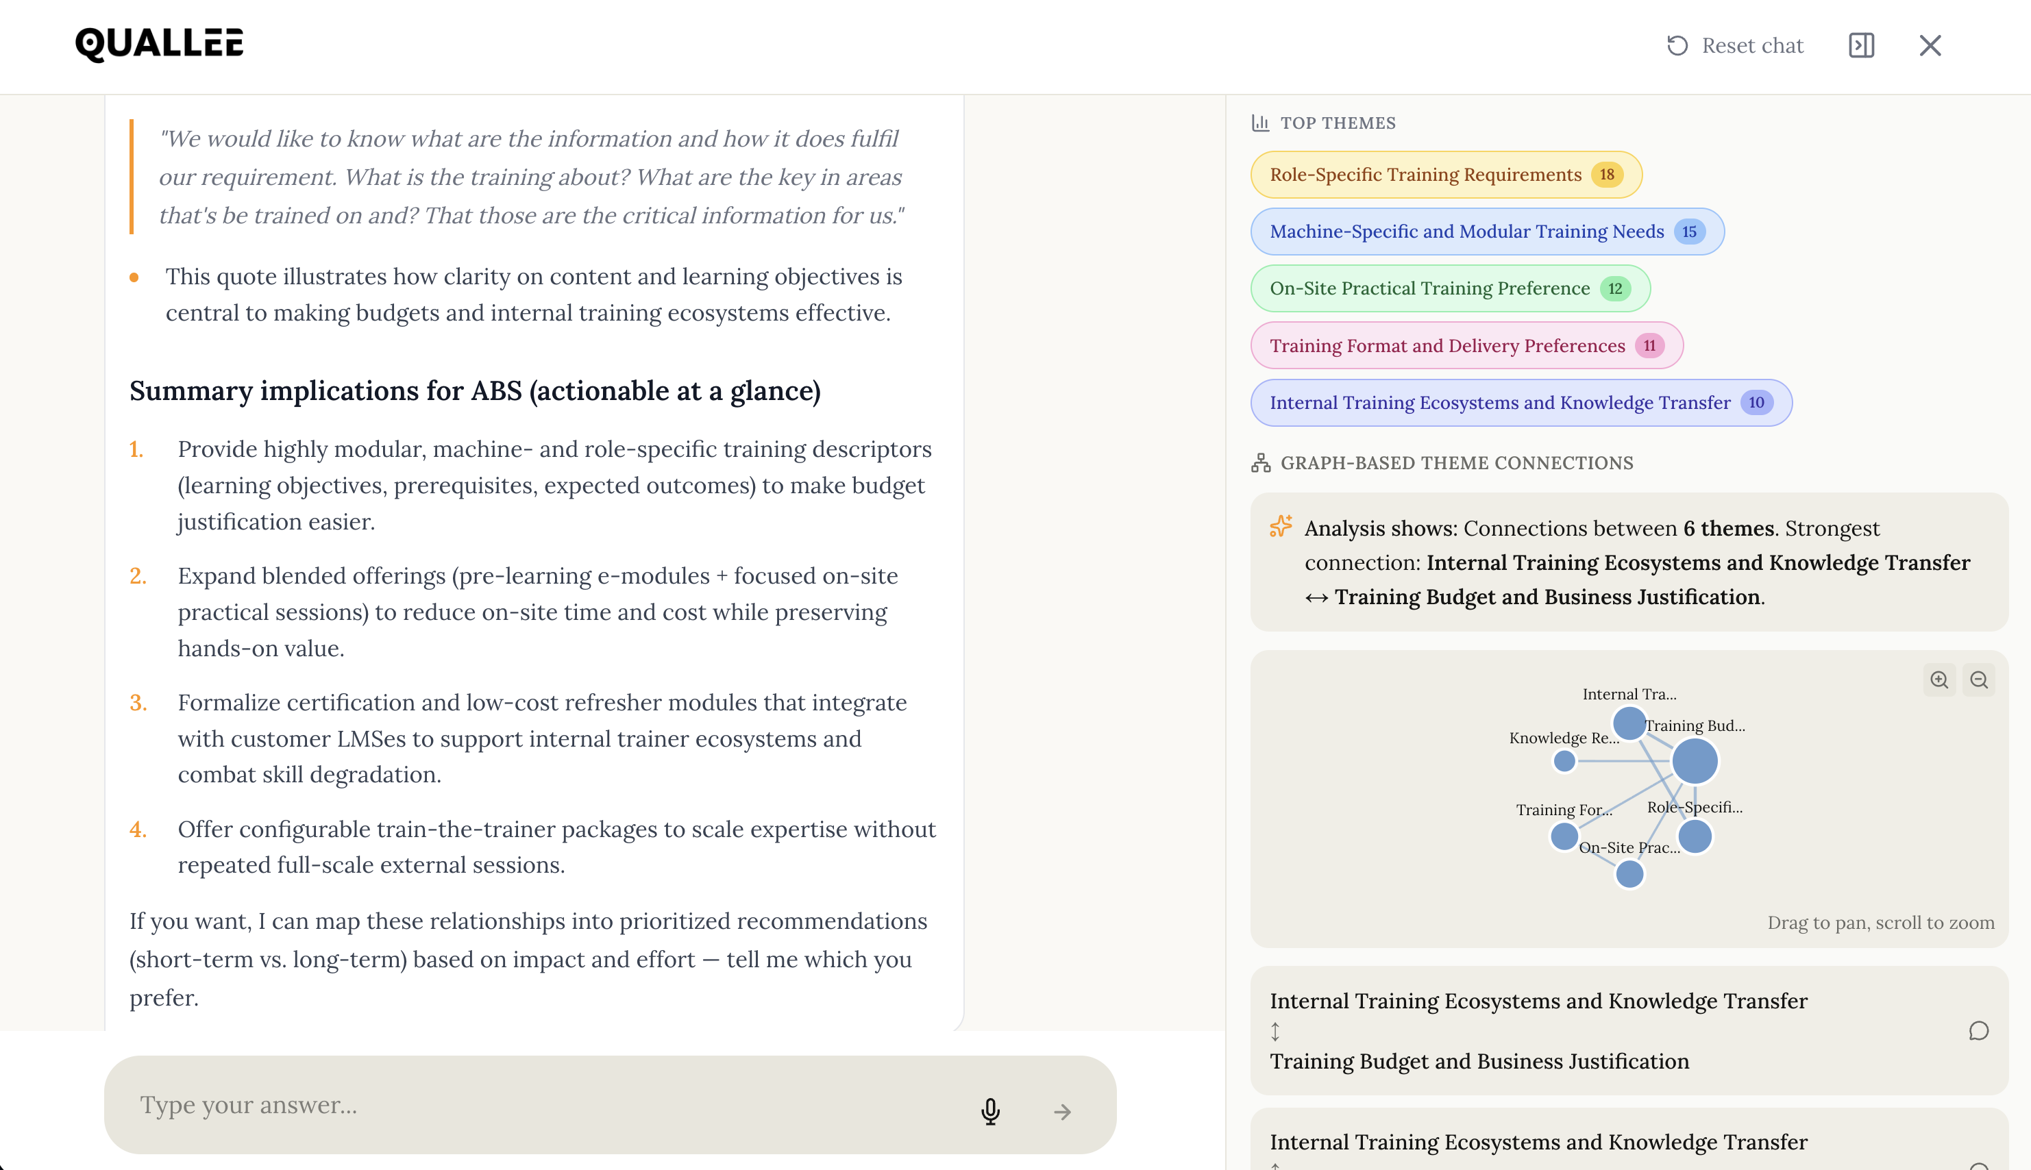Click the Role-Specifi... graph node
This screenshot has height=1170, width=2031.
pos(1695,836)
